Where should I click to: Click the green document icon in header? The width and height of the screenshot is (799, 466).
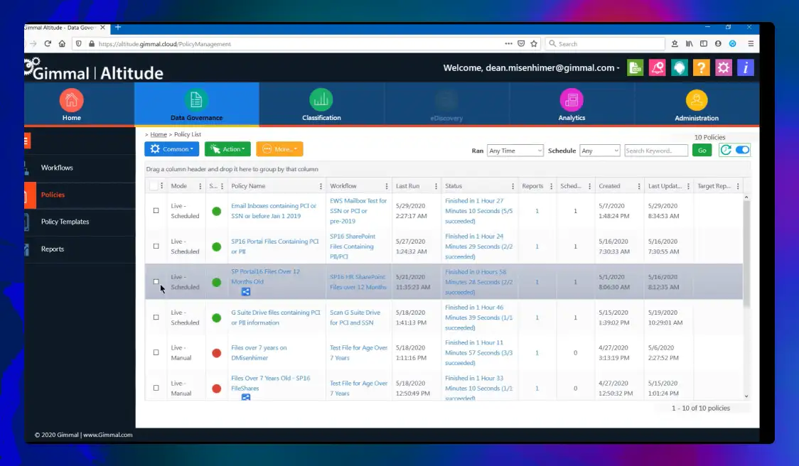(x=635, y=67)
